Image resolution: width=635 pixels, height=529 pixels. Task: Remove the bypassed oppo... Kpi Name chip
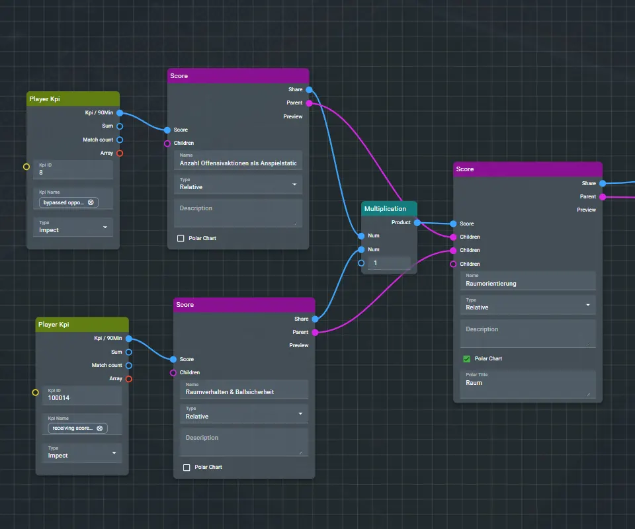point(91,202)
